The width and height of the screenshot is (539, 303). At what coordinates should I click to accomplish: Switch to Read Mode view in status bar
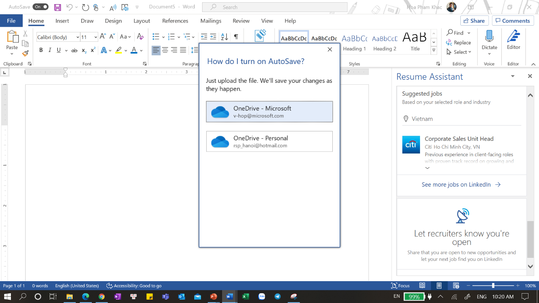click(x=422, y=286)
